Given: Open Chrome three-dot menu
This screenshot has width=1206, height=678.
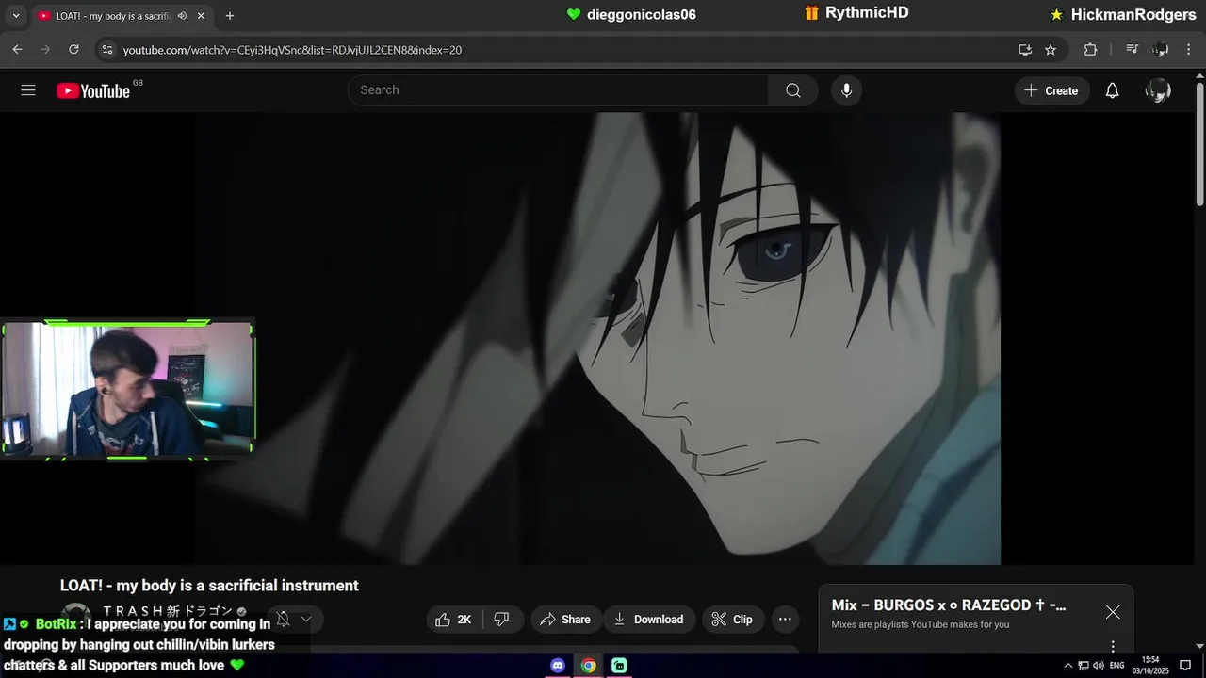Looking at the screenshot, I should point(1189,50).
